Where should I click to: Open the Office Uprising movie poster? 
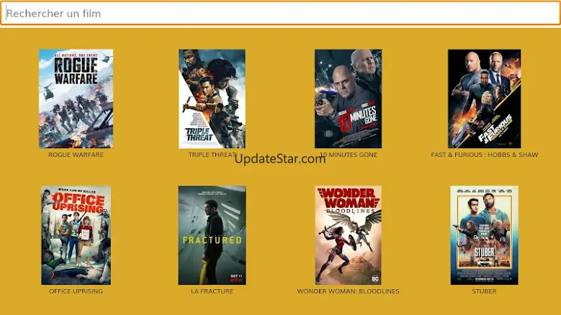coord(76,235)
